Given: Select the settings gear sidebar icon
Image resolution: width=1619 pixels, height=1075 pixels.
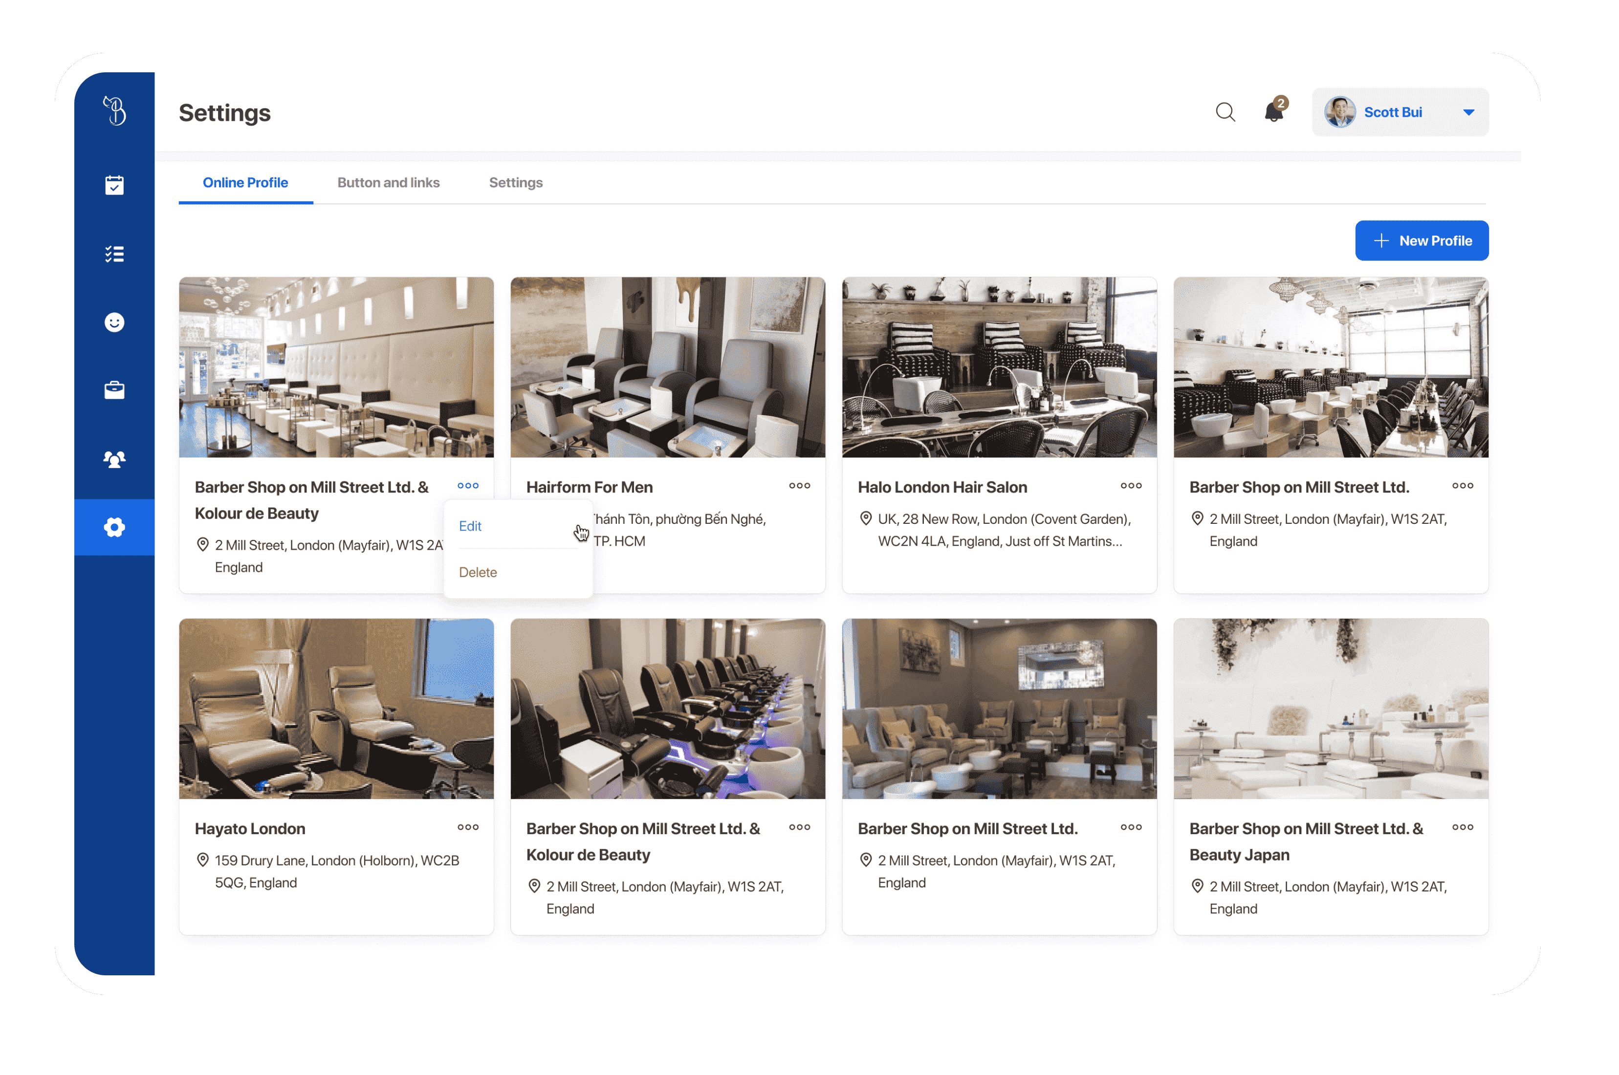Looking at the screenshot, I should (x=114, y=527).
